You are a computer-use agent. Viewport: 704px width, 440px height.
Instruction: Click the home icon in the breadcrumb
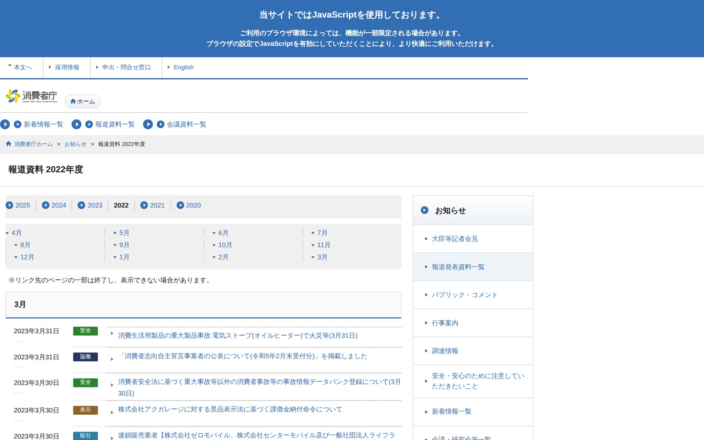click(x=8, y=144)
